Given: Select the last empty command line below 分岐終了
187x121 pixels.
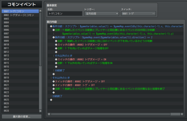Looking at the screenshot, I should [x=115, y=100].
